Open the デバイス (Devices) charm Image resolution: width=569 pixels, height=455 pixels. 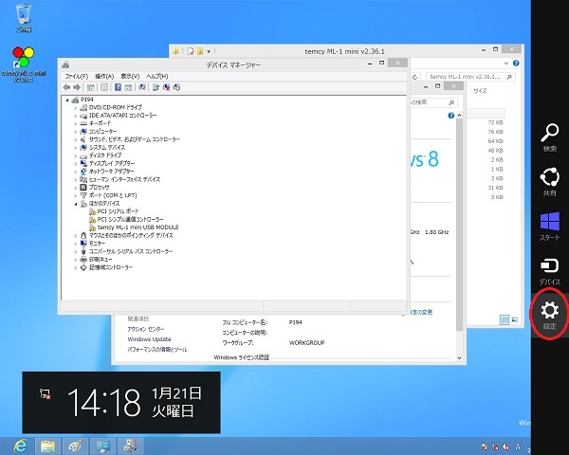pyautogui.click(x=549, y=268)
